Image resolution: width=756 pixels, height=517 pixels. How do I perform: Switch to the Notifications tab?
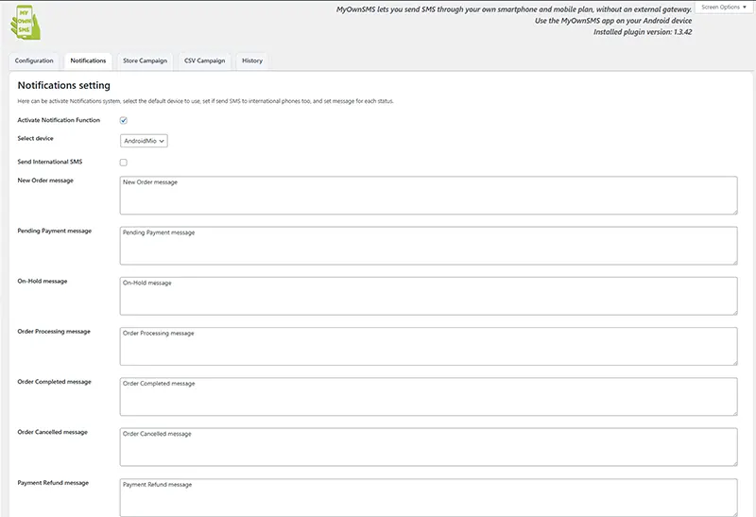point(88,61)
